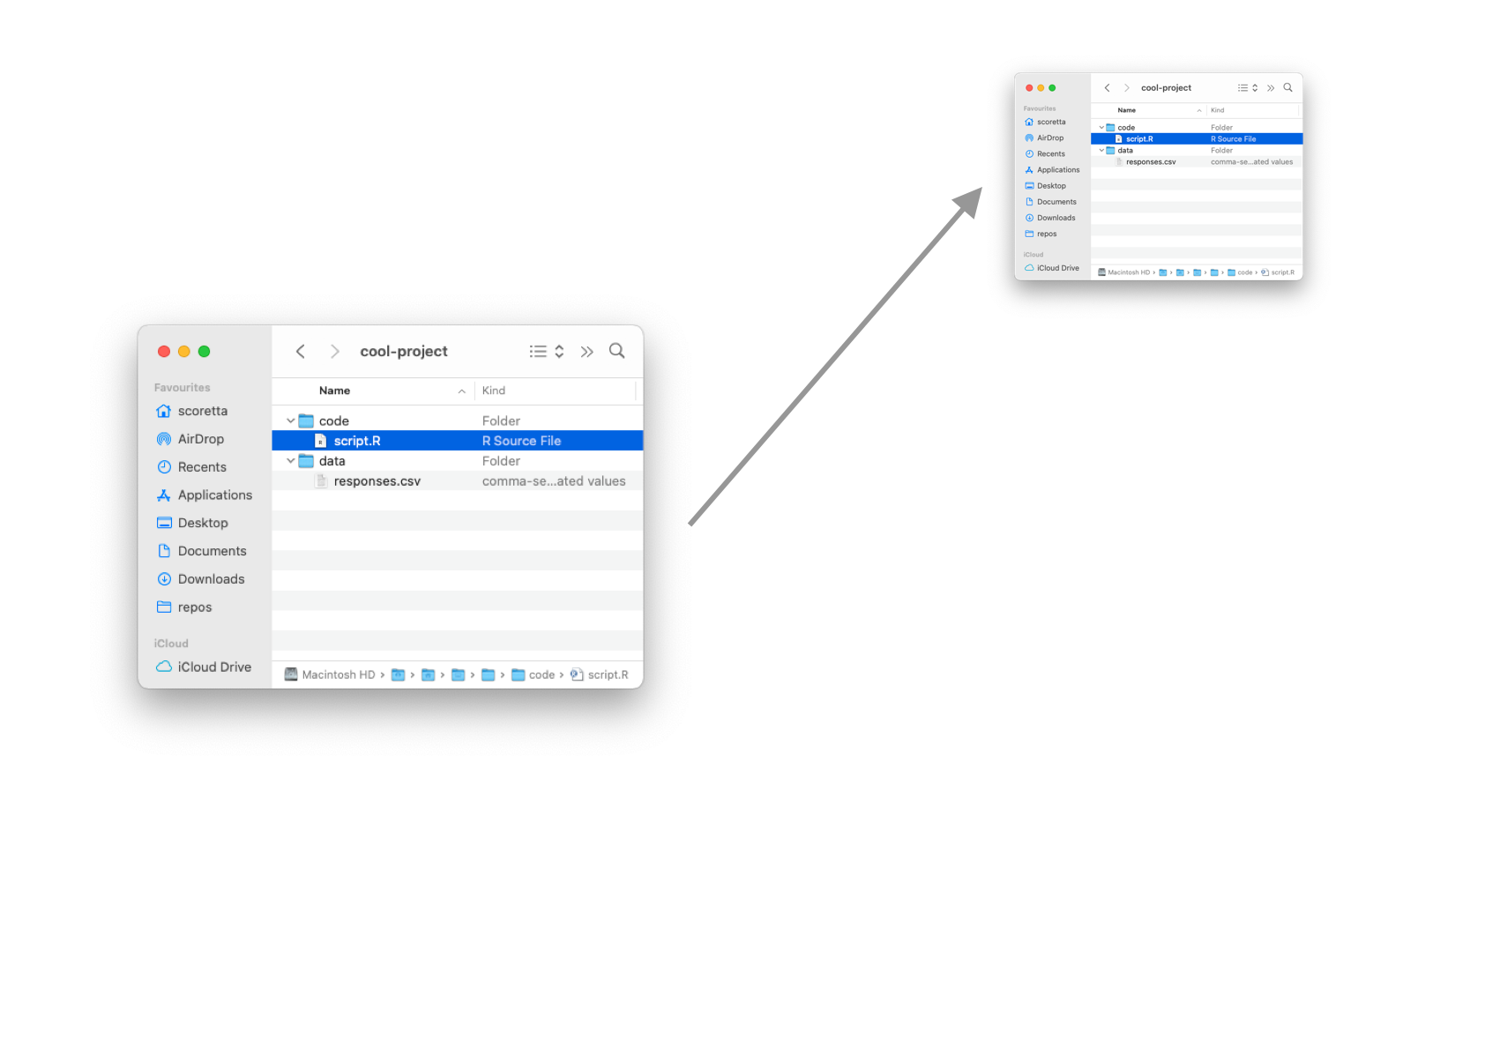1485x1050 pixels.
Task: Sort by Kind column in the large window
Action: [x=494, y=391]
